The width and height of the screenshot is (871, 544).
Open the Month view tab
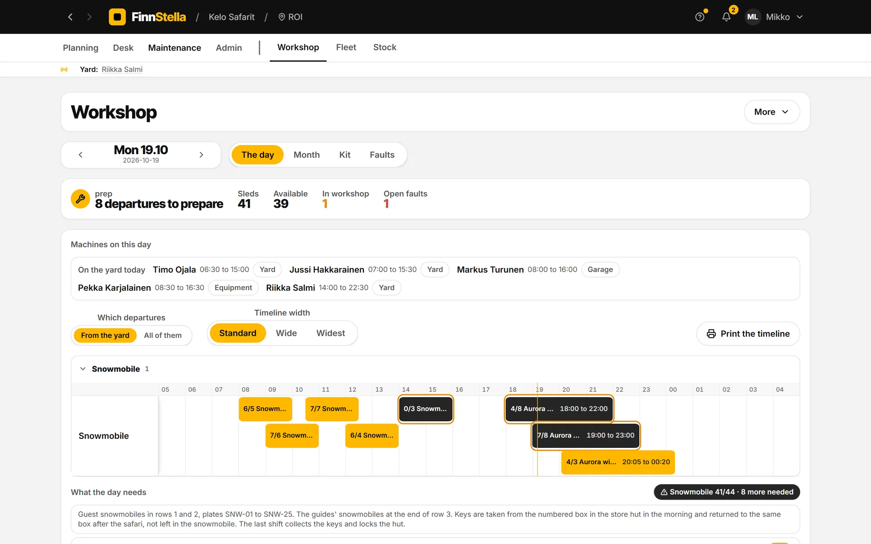307,155
